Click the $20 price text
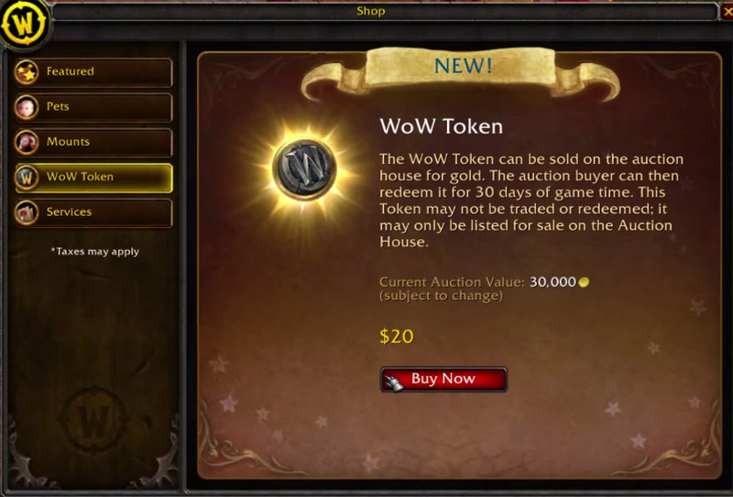 click(397, 336)
